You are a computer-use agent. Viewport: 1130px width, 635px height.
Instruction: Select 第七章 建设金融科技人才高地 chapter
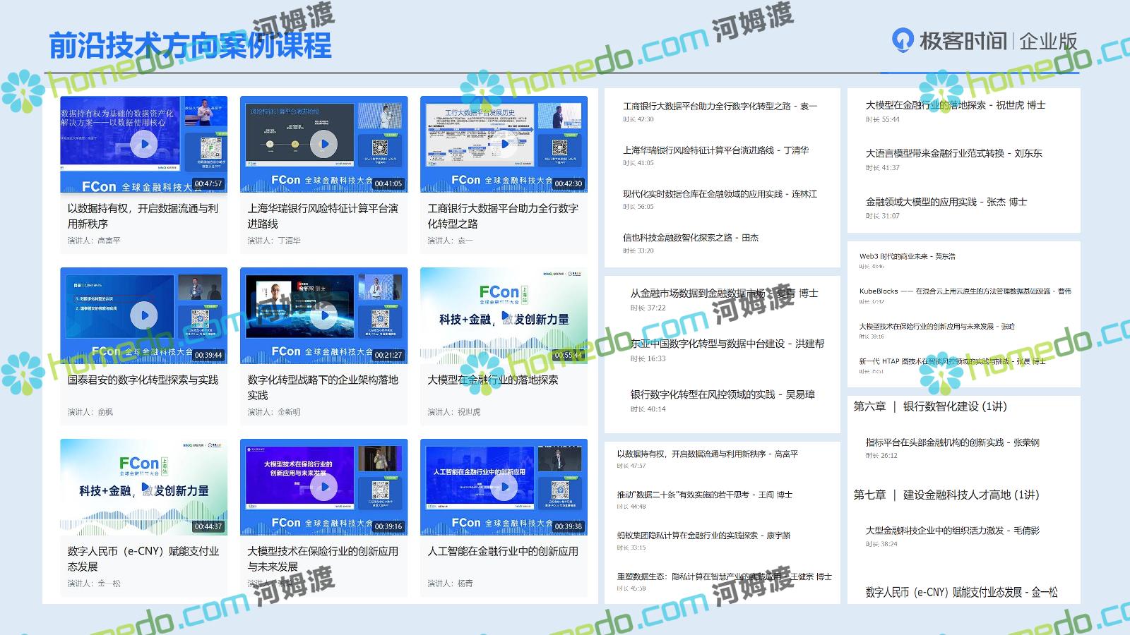[946, 495]
